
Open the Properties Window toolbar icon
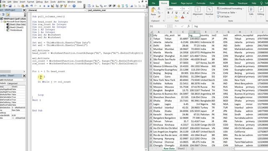[x=61, y=6]
